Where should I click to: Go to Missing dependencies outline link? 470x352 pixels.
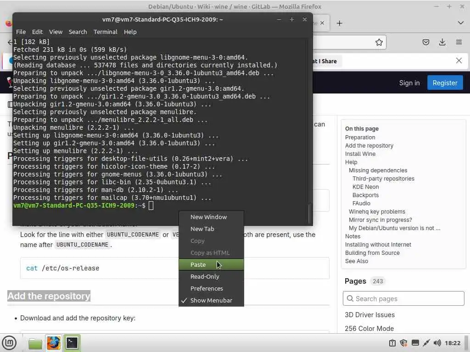378,170
